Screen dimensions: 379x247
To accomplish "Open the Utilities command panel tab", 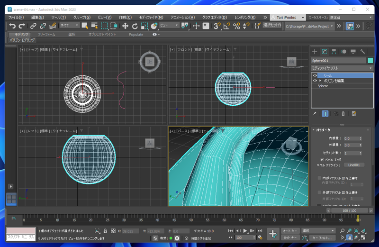I will point(362,52).
